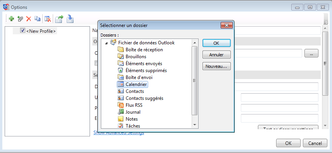
Task: Export profiles with green arrow icon
Action: coord(59,19)
